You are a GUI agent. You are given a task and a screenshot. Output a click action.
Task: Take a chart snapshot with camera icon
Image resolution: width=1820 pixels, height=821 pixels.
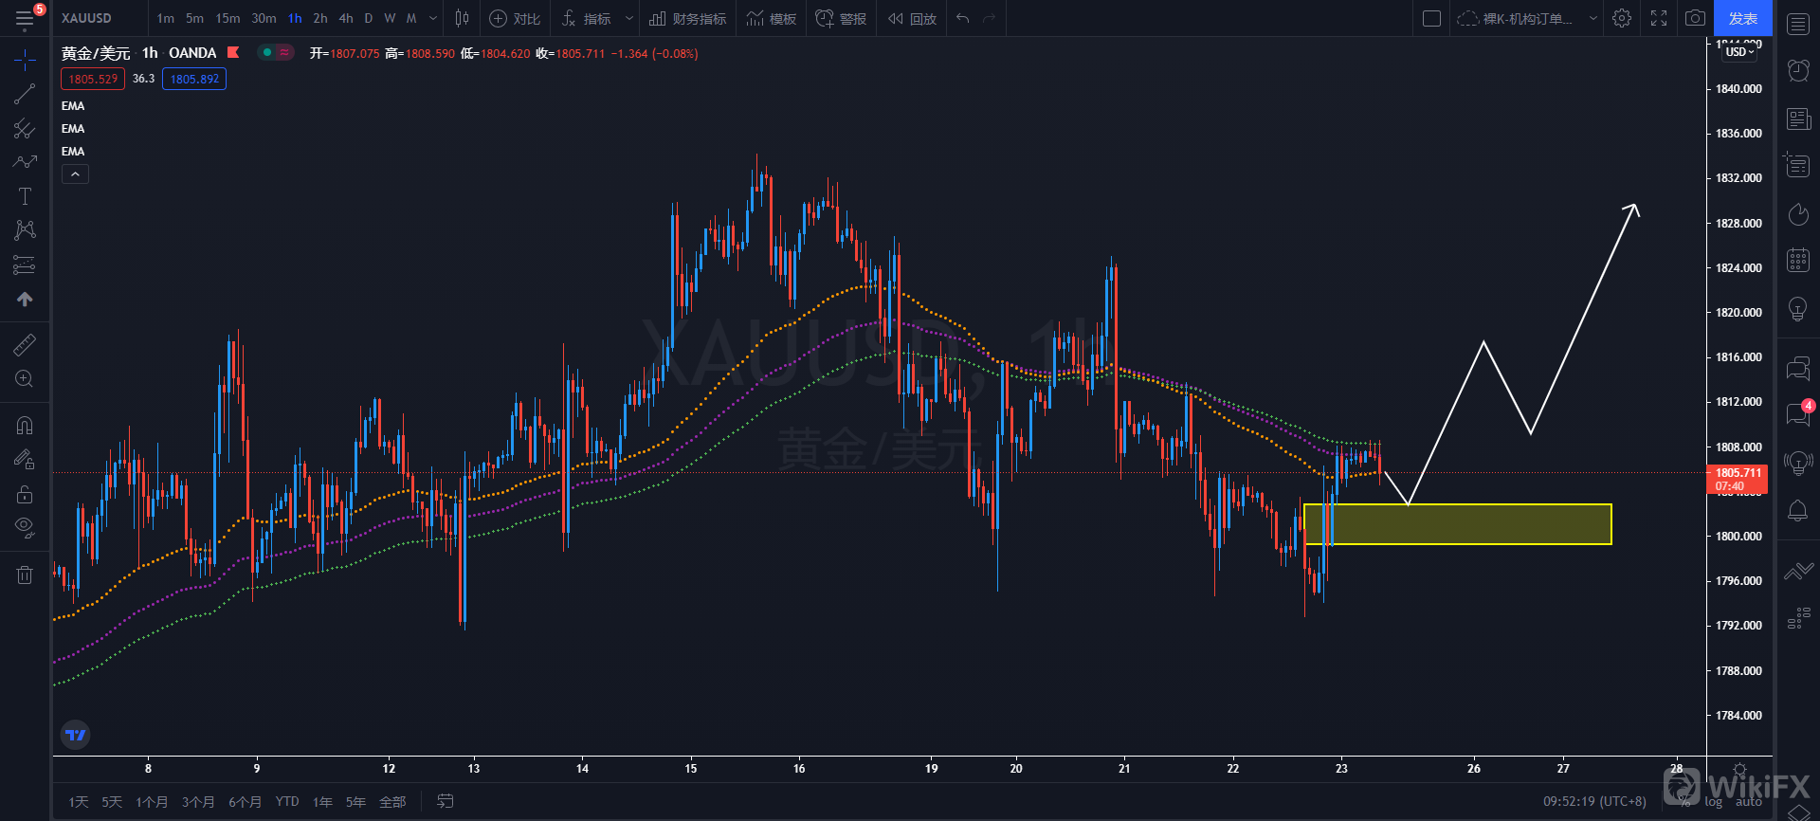click(x=1695, y=18)
